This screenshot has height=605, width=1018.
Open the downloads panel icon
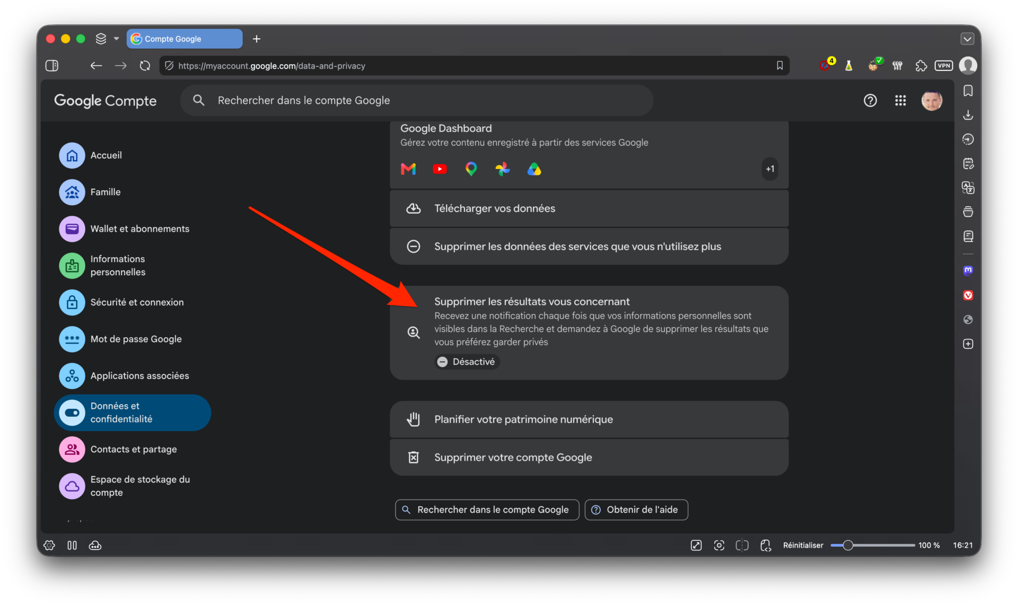click(968, 115)
